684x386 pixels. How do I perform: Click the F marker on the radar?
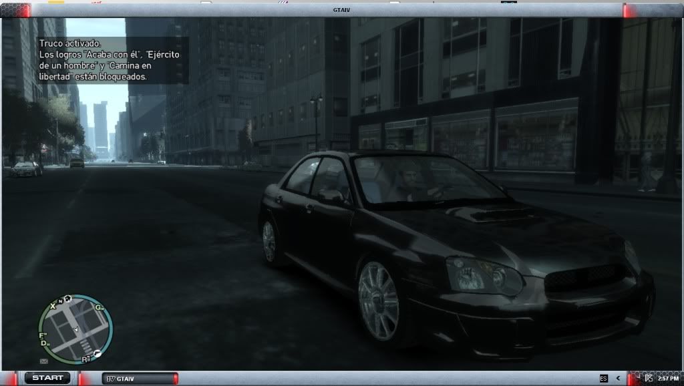pyautogui.click(x=41, y=335)
